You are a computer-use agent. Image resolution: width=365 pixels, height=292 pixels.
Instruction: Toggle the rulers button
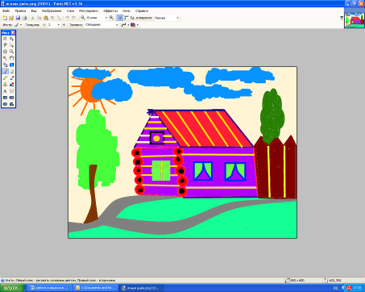[127, 18]
